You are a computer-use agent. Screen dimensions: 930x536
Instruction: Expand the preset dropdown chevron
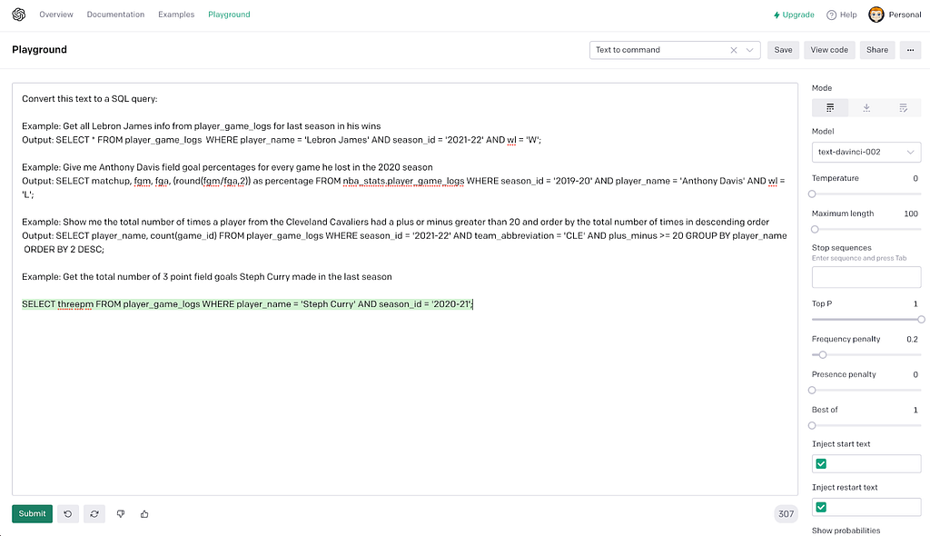point(749,50)
